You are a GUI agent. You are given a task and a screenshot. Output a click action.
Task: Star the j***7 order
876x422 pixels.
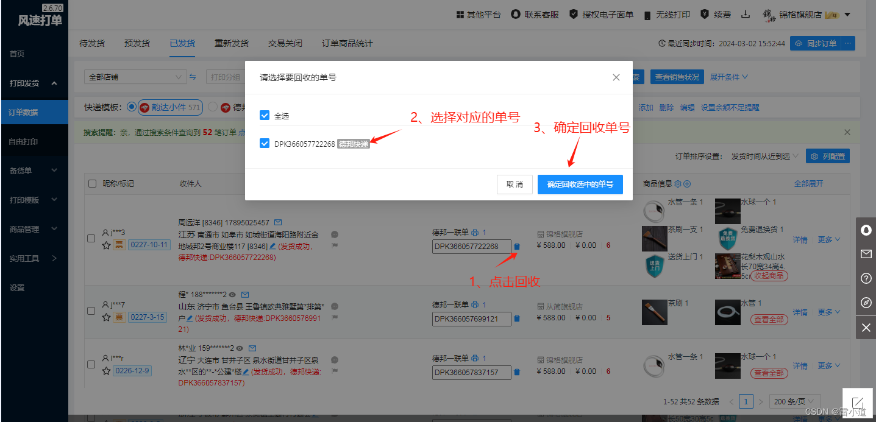[x=106, y=317]
